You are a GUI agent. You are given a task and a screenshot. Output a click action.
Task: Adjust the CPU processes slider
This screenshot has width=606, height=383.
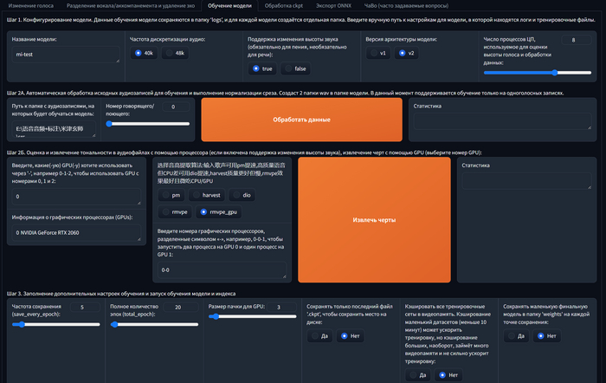click(x=538, y=72)
